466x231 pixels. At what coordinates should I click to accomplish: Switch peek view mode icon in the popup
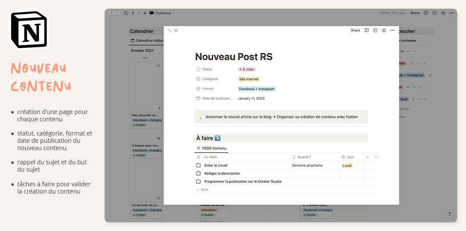point(176,31)
